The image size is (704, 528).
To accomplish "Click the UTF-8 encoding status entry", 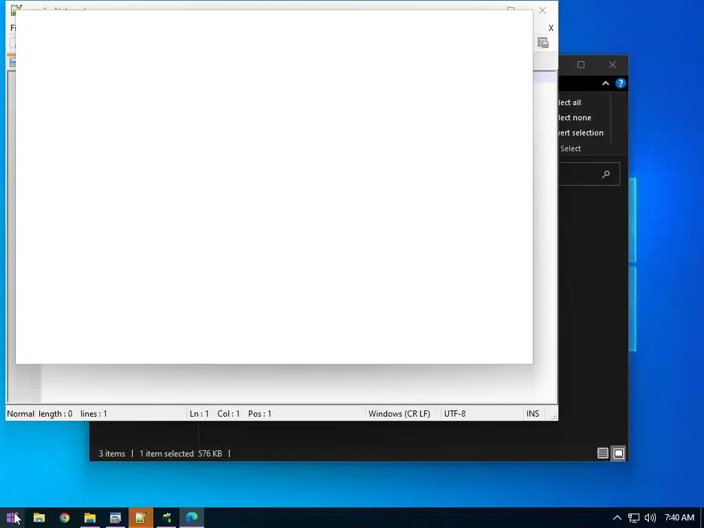I will [455, 413].
